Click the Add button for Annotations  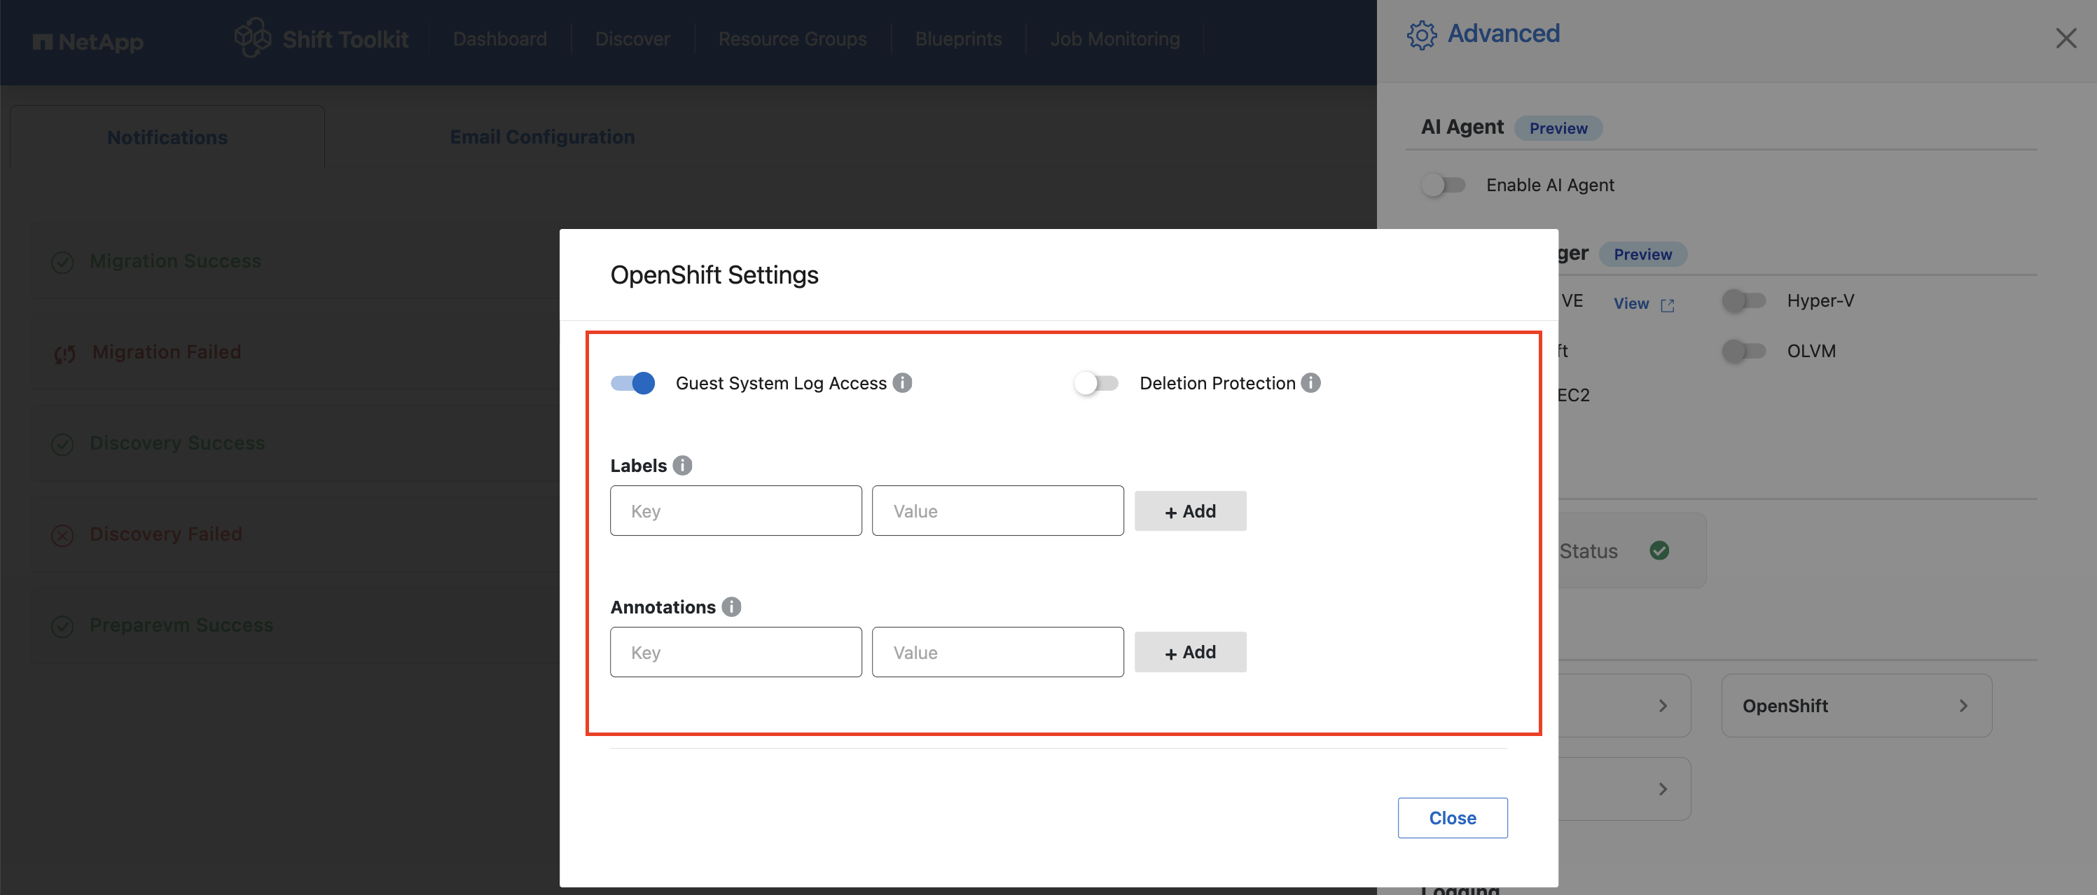[x=1190, y=652]
